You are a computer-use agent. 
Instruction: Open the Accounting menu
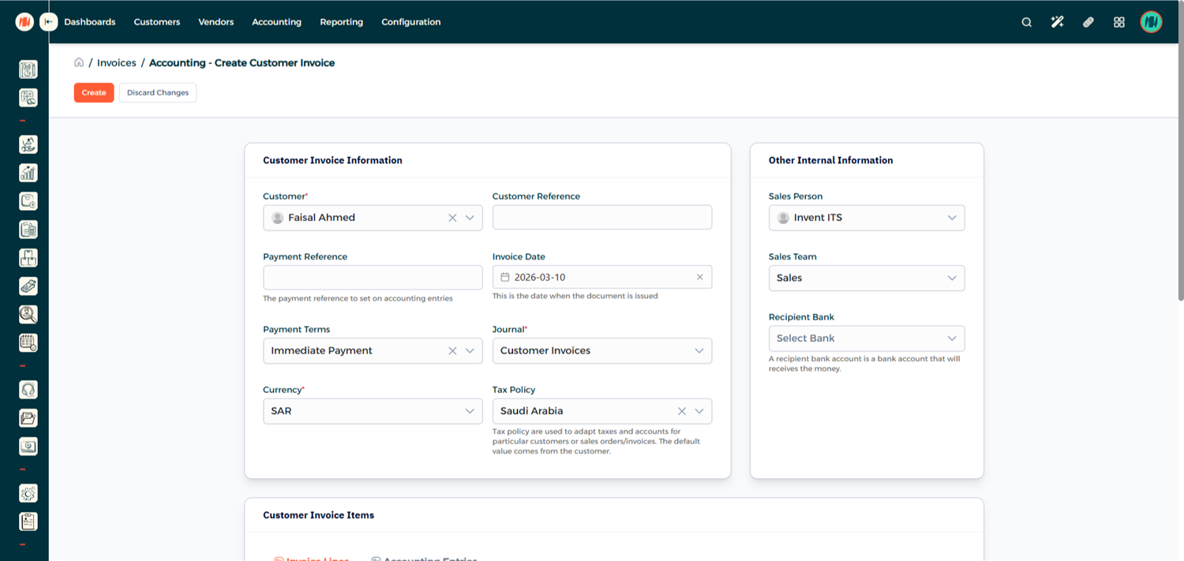276,22
